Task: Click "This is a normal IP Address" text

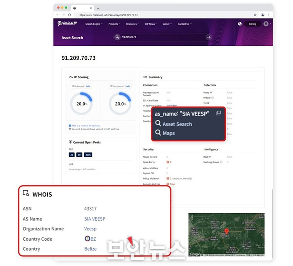Action: click(x=86, y=126)
